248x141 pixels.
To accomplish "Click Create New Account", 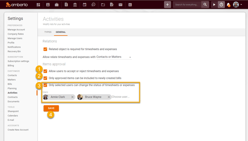I will 18,130.
